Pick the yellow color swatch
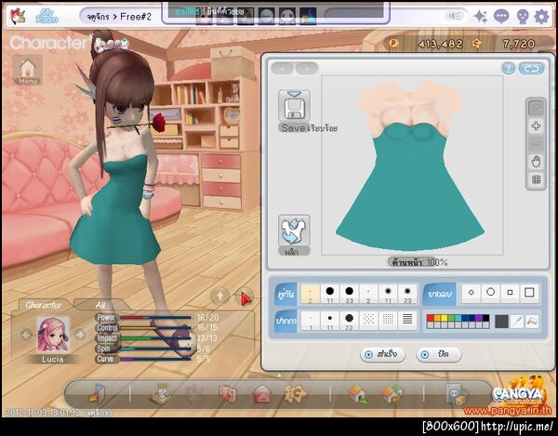The height and width of the screenshot is (436, 558). pos(444,318)
